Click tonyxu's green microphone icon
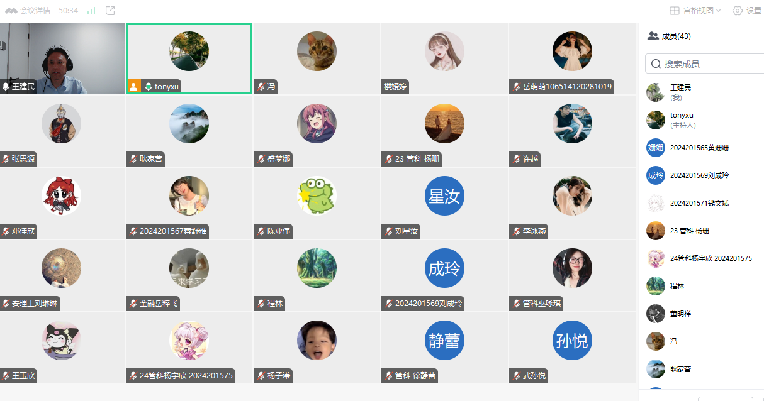The image size is (764, 401). point(148,87)
